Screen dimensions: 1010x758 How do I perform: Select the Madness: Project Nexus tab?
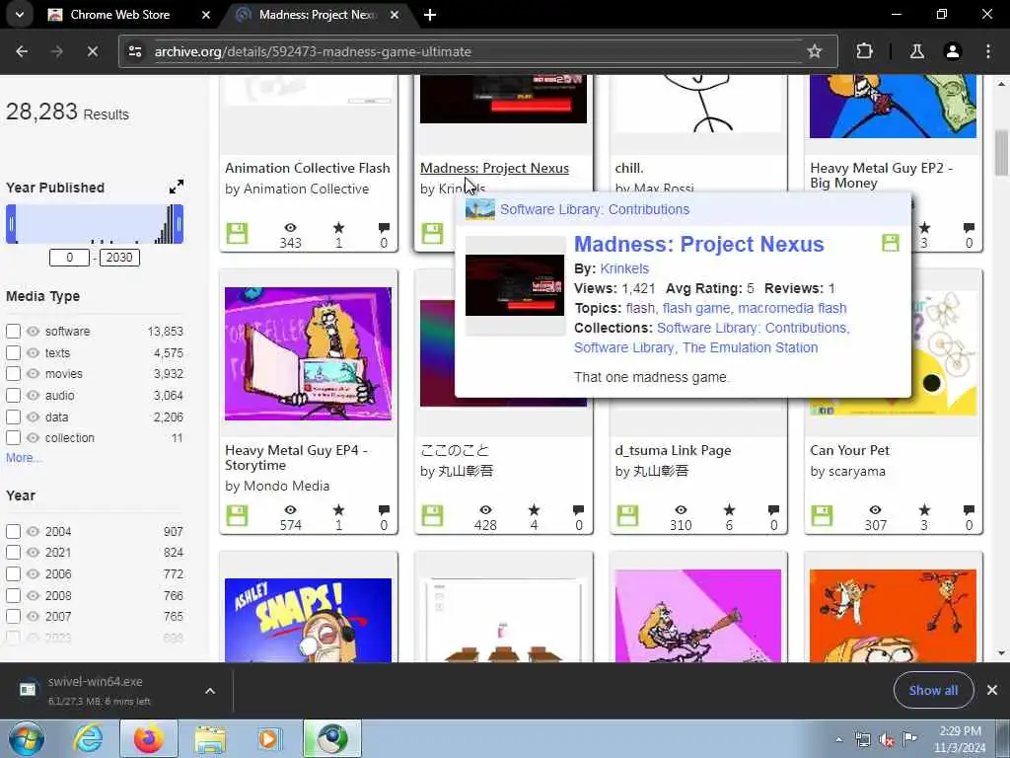click(318, 14)
